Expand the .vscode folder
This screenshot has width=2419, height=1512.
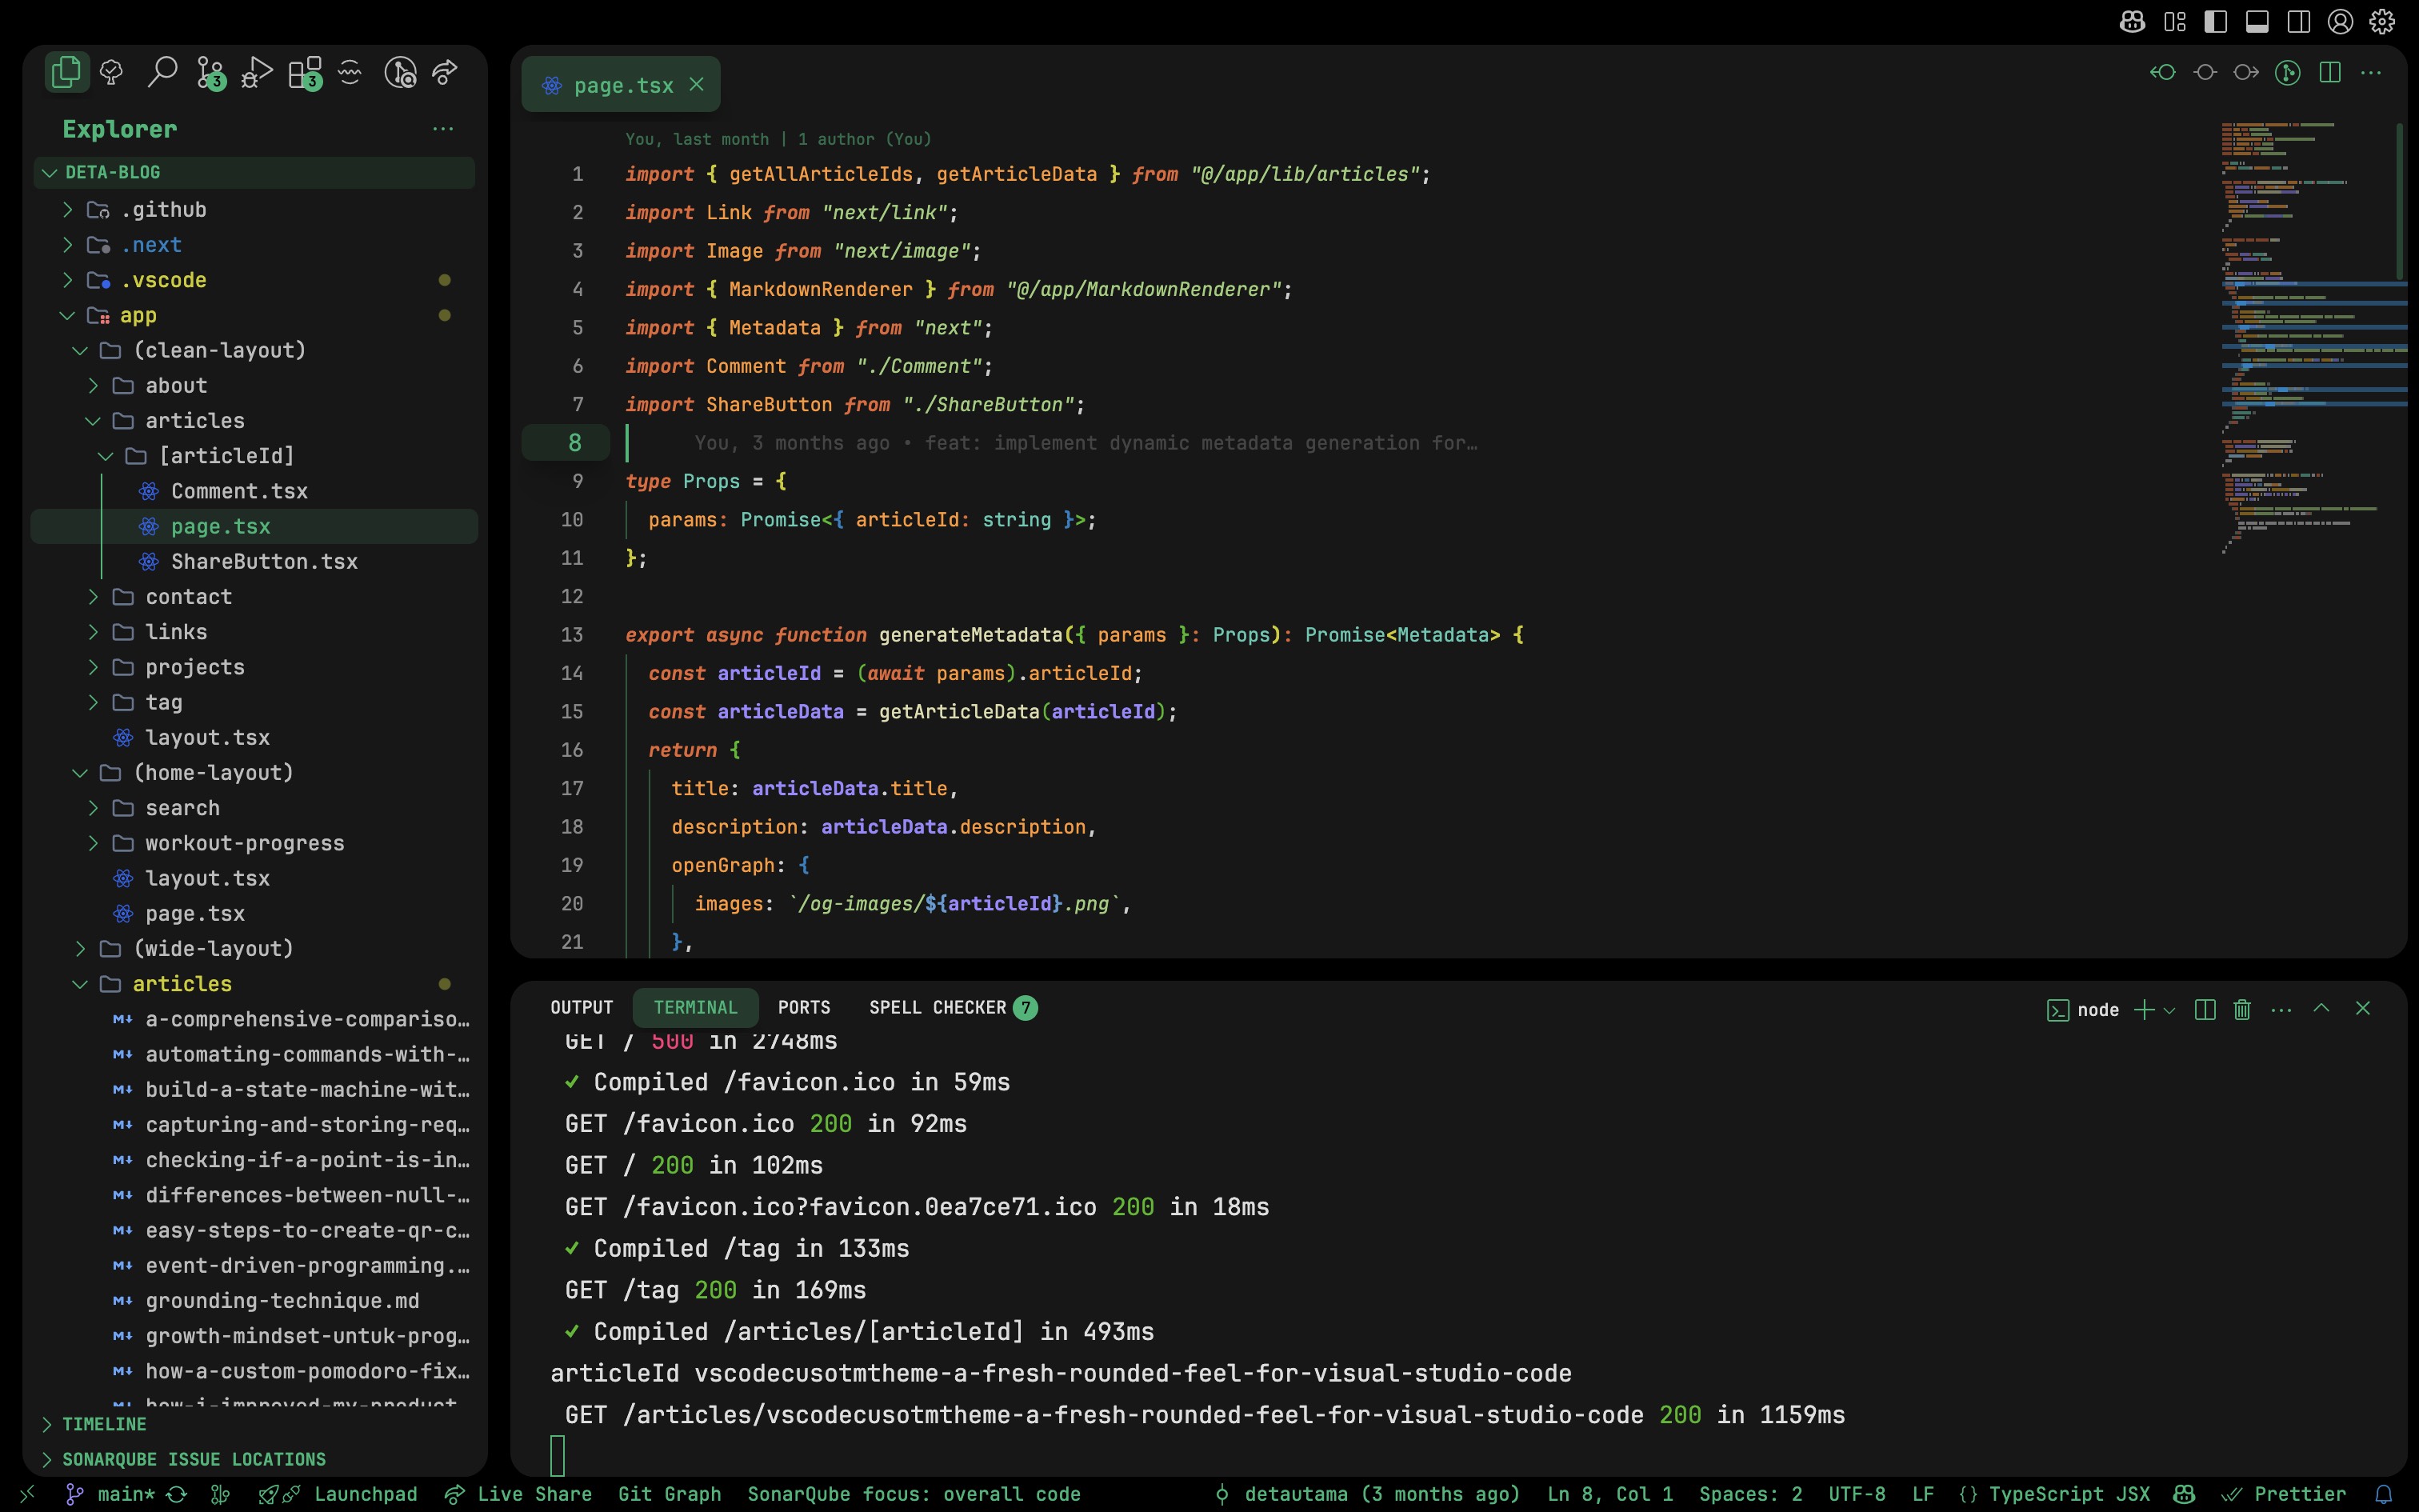pyautogui.click(x=254, y=280)
